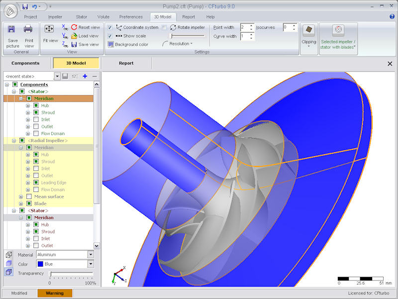Remove state with the minus icon
This screenshot has width=398, height=299.
[x=95, y=76]
